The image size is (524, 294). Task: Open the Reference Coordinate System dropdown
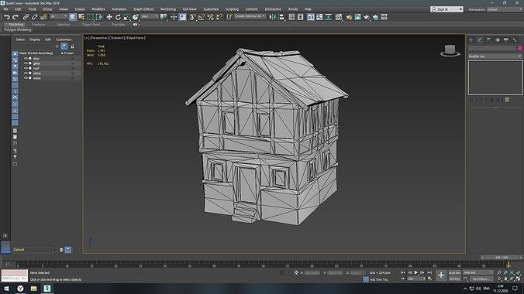pos(150,16)
